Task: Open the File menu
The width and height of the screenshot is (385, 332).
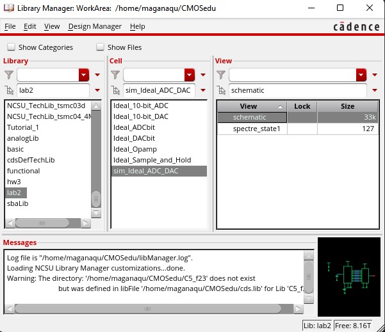Action: (10, 26)
